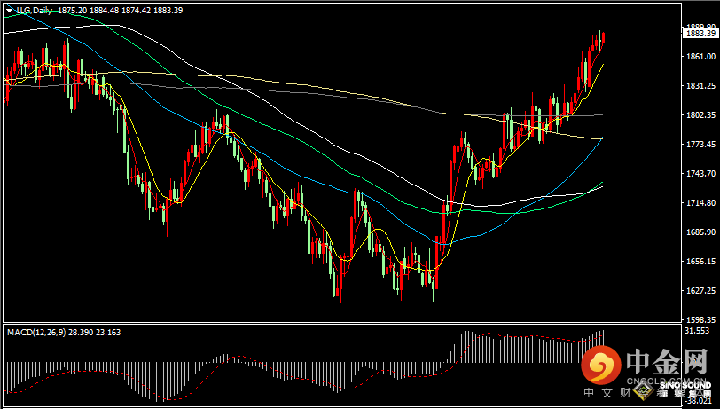This screenshot has height=409, width=720.
Task: Click the highlighted 1883.39 current price tag
Action: point(700,34)
